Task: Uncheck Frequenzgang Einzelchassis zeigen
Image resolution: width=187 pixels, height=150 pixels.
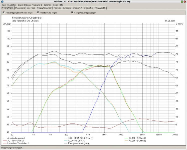Action: point(3,12)
